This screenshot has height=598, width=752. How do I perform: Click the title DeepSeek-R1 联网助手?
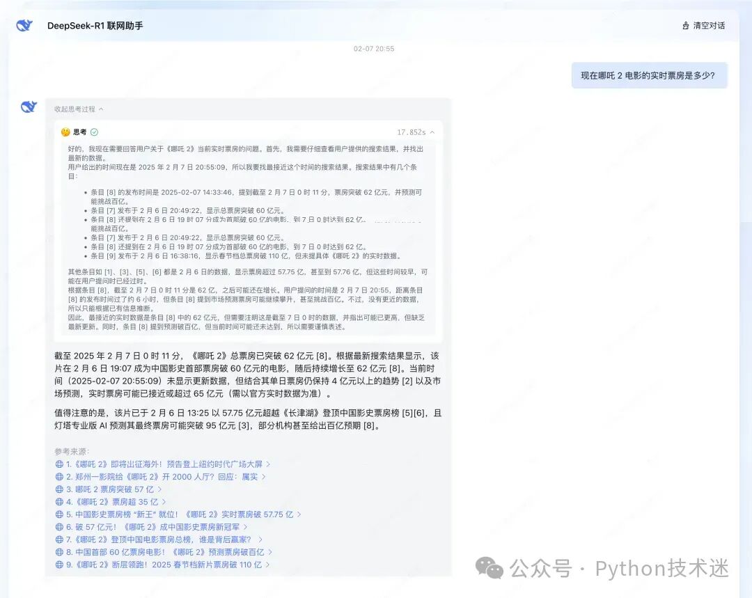coord(95,26)
